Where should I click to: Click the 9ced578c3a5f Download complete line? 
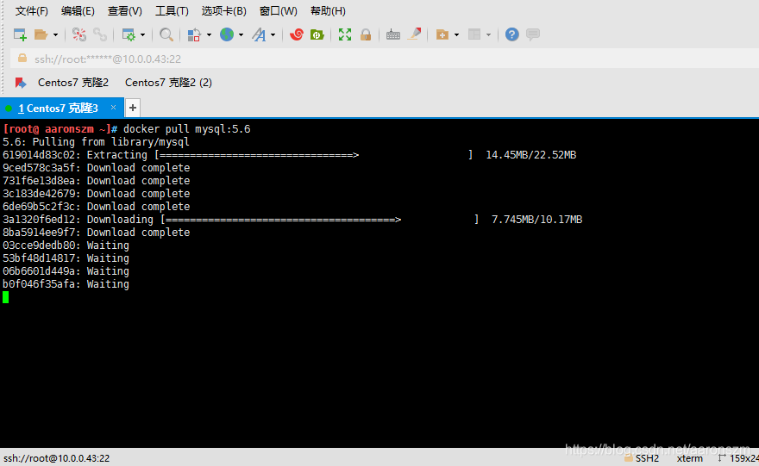[x=97, y=168]
